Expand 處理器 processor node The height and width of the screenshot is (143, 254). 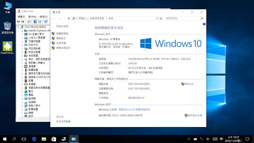click(x=22, y=66)
